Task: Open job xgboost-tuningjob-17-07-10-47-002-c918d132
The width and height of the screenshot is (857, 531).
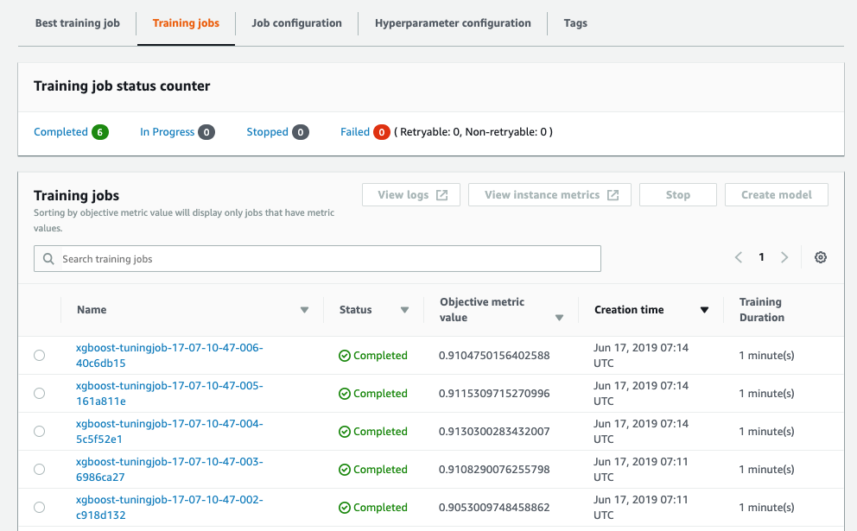Action: [169, 507]
